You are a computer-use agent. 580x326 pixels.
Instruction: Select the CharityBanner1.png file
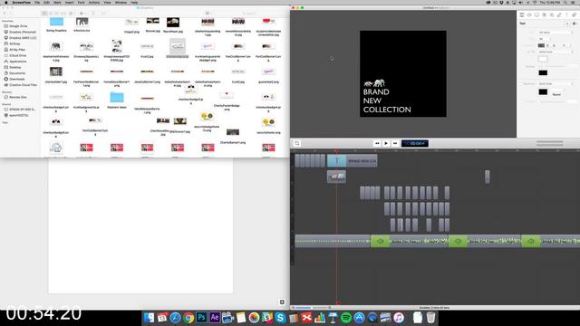pyautogui.click(x=233, y=136)
